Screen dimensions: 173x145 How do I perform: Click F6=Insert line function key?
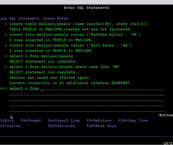point(64,120)
